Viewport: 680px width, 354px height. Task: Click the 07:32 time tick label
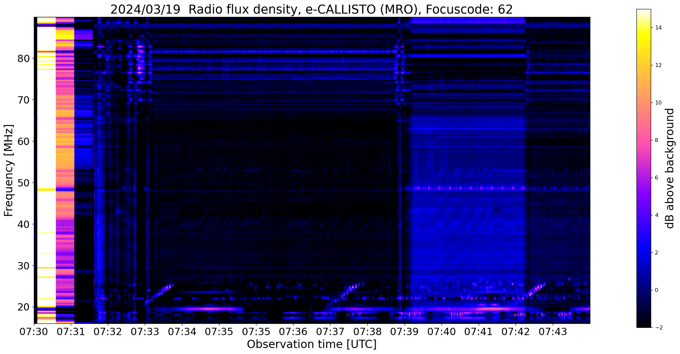pos(108,332)
